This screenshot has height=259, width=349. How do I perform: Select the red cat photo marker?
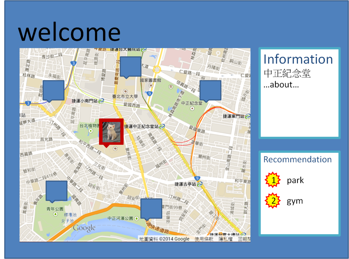pyautogui.click(x=111, y=132)
